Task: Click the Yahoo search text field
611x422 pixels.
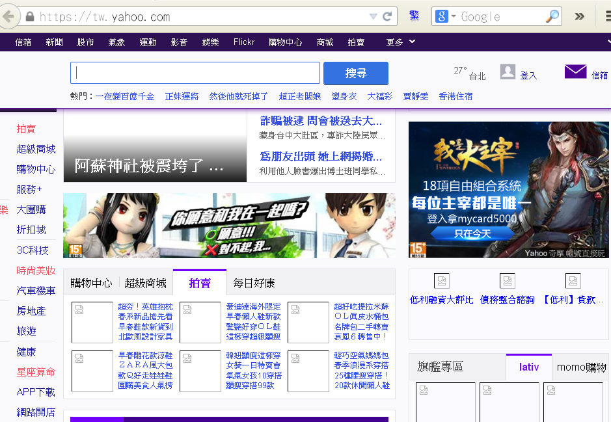Action: pyautogui.click(x=195, y=73)
